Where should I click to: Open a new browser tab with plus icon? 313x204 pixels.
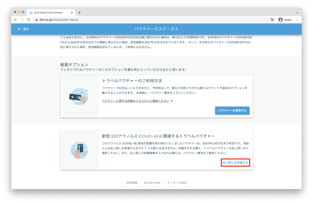pos(79,13)
